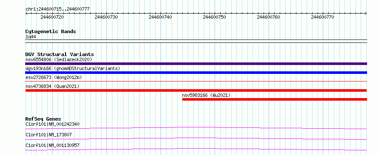Click the dgv193n166 (gnomADStructuralVariants) label
Image resolution: width=379 pixels, height=155 pixels.
(x=73, y=68)
